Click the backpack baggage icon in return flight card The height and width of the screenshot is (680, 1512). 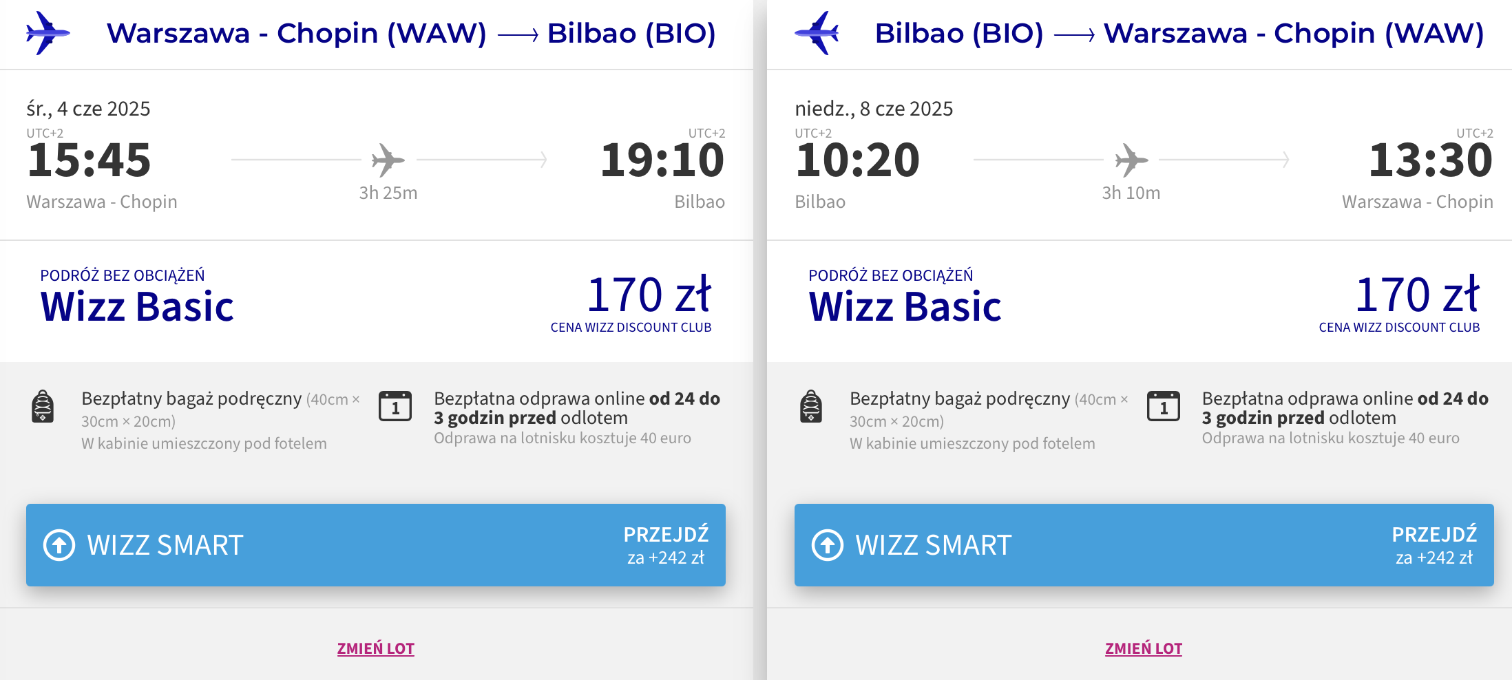point(811,406)
